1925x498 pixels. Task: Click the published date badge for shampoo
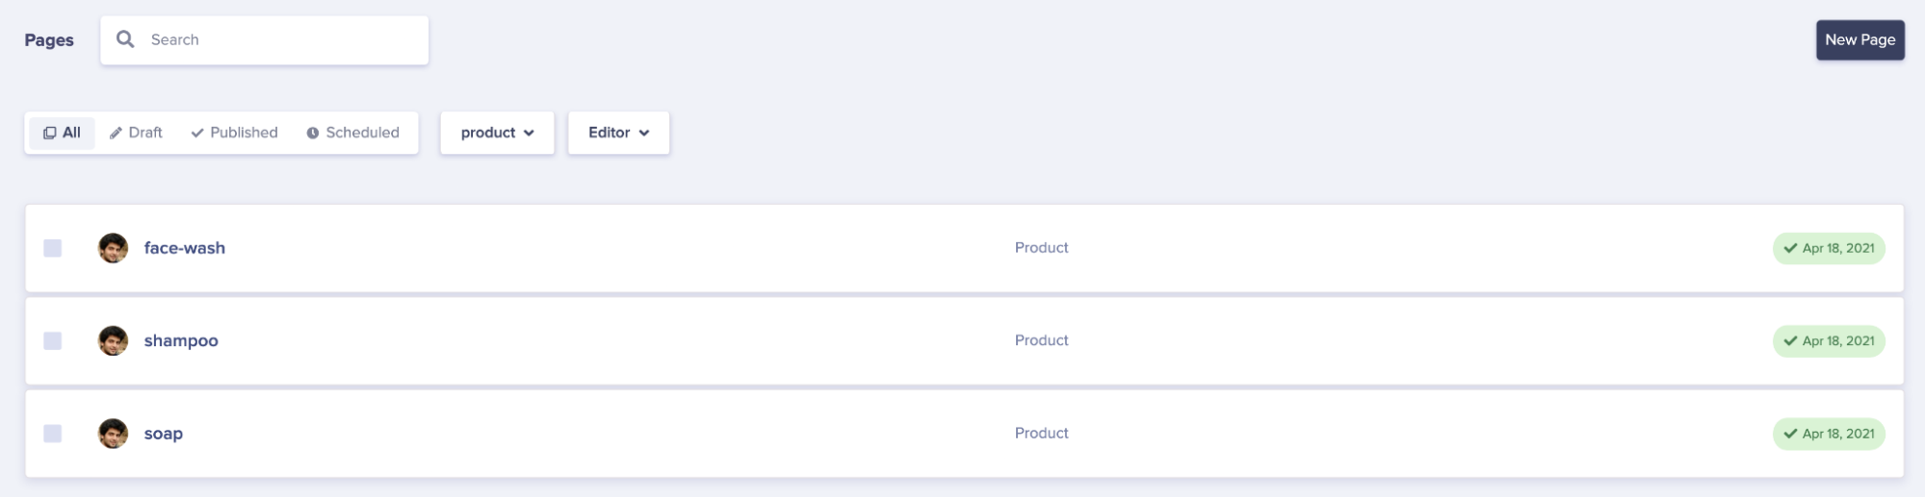[1828, 341]
